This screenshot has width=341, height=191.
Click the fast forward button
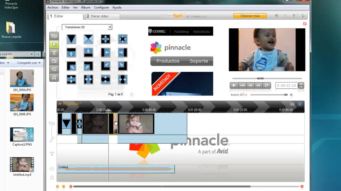tap(258, 85)
